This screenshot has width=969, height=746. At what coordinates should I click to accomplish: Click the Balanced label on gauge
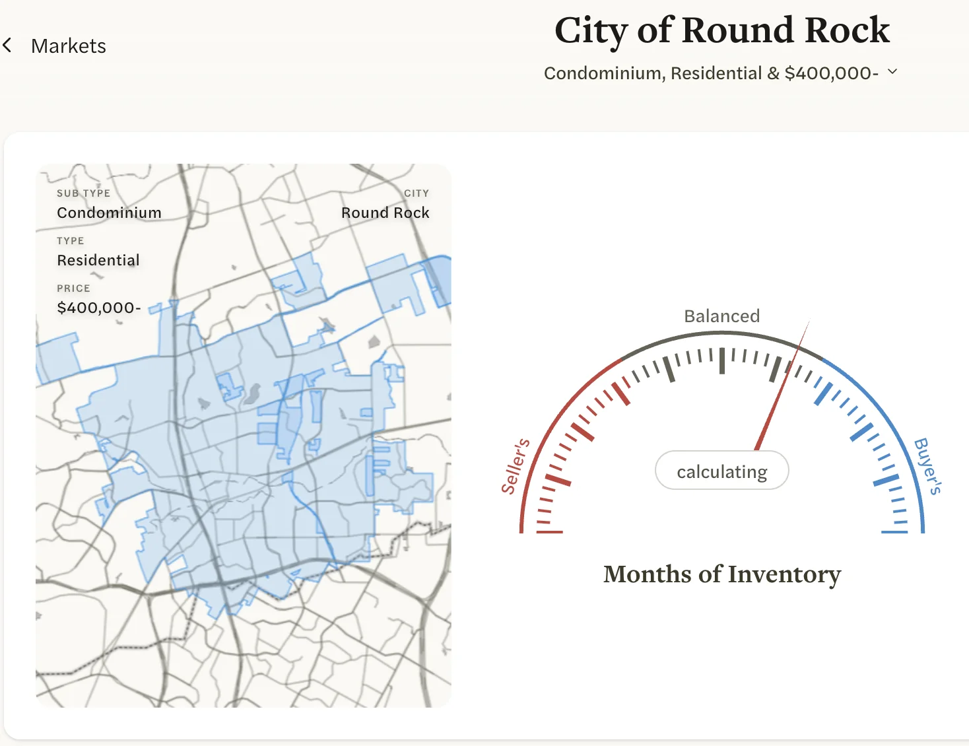tap(721, 316)
